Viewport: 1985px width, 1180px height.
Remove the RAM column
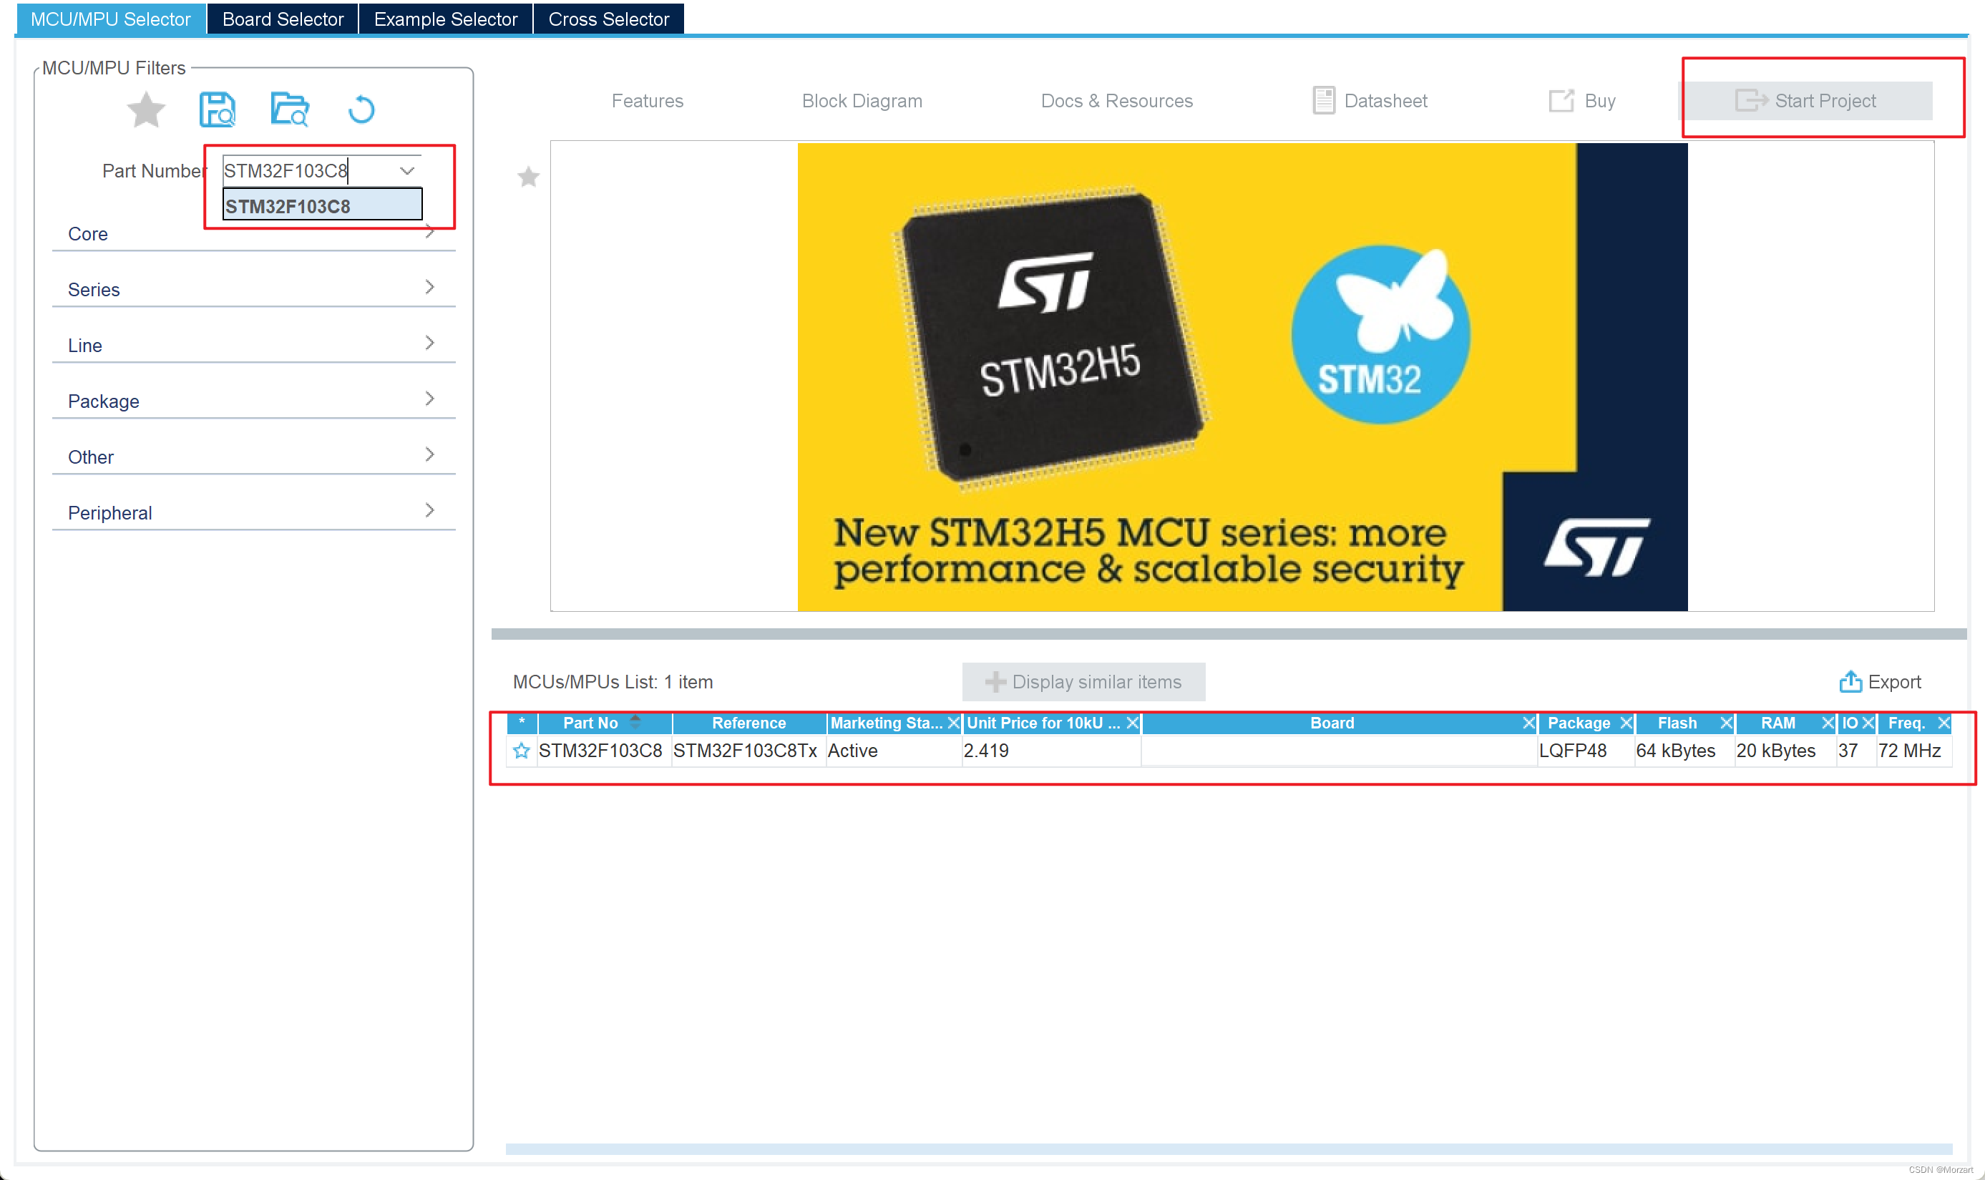click(x=1828, y=723)
